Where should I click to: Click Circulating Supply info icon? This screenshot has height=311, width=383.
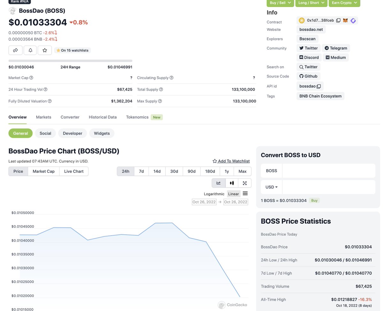[171, 78]
